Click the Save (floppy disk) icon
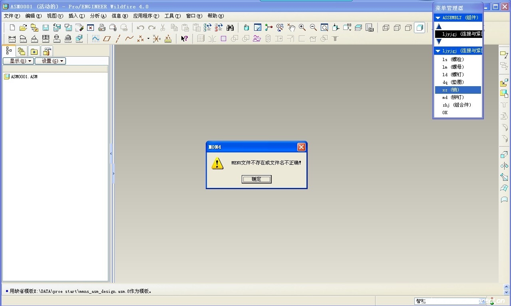The image size is (511, 306). (46, 28)
